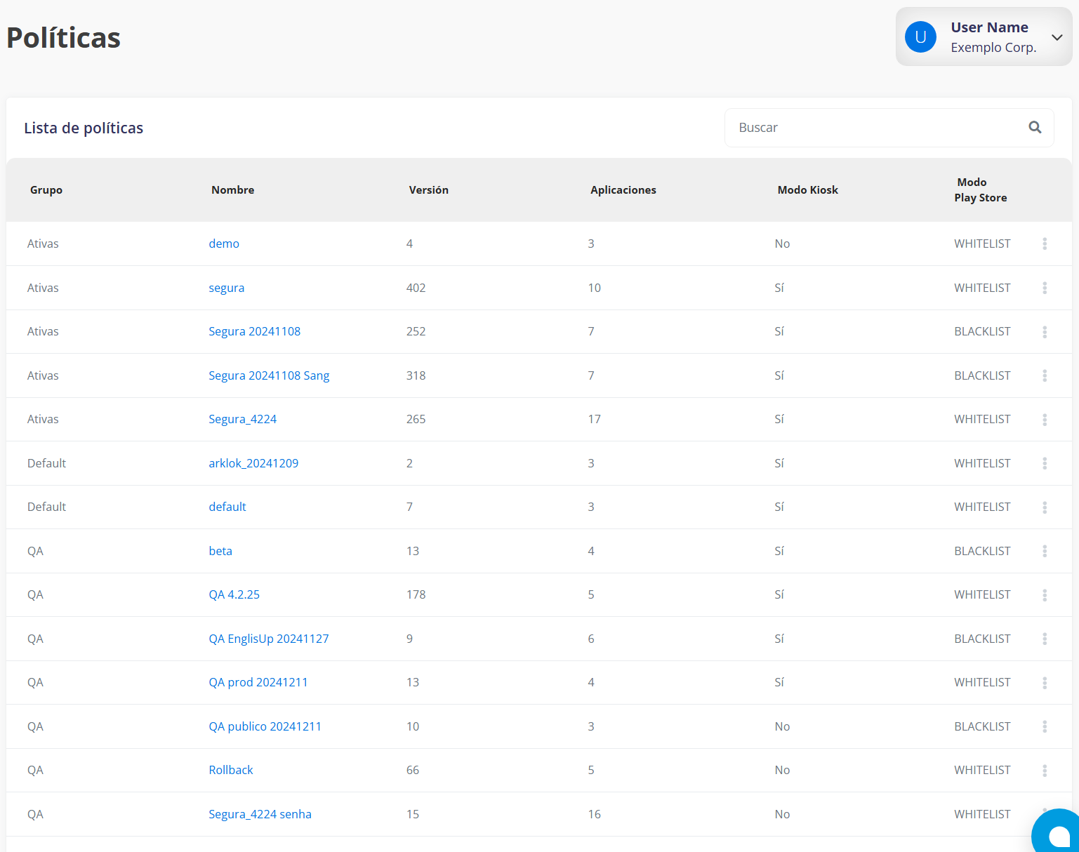Click the Políticas page title
Viewport: 1079px width, 852px height.
click(64, 38)
